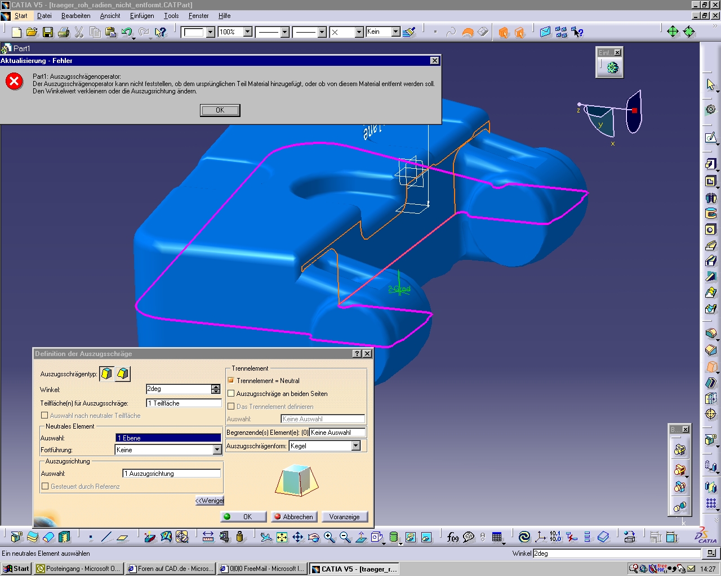
Task: Open the line thickness dropdown
Action: click(285, 32)
